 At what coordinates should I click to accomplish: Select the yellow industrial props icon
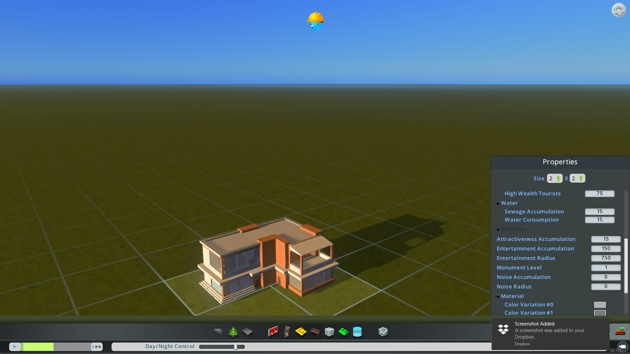coord(301,332)
